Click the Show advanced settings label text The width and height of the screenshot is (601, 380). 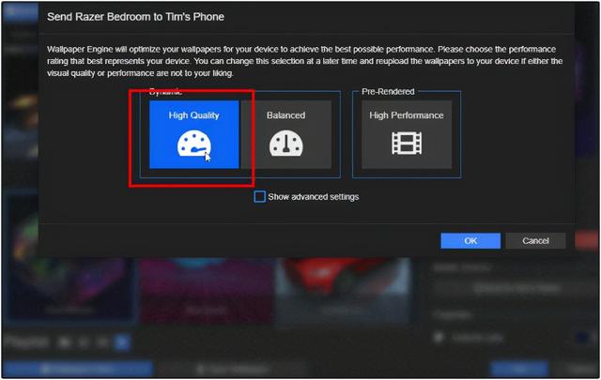coord(313,197)
